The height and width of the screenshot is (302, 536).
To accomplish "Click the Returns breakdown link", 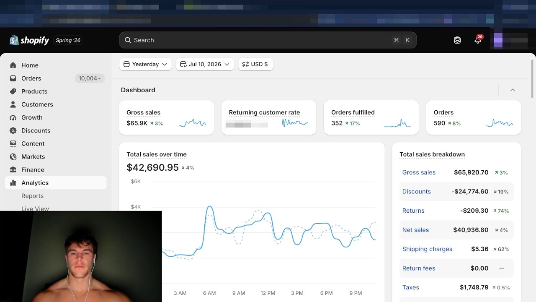I will click(x=413, y=211).
